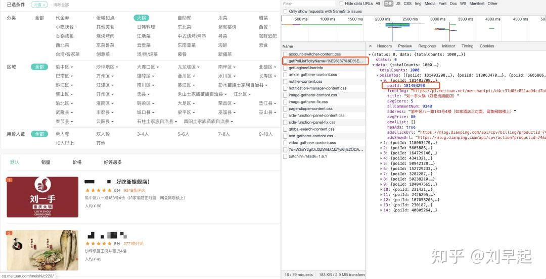
Task: Select the WS request type filter
Action: click(463, 4)
